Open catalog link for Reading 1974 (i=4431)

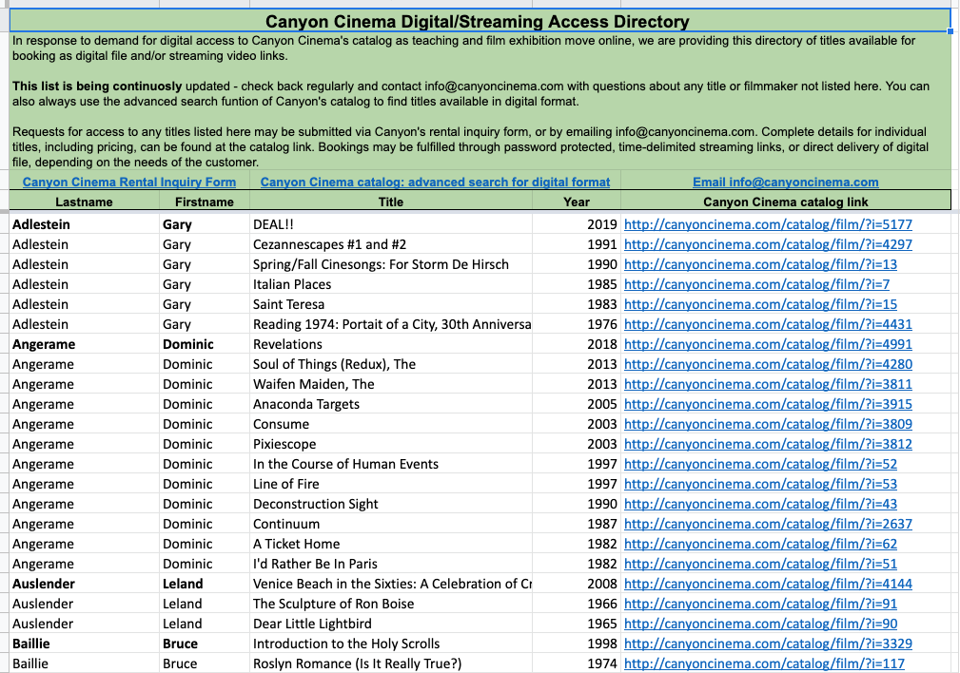coord(768,324)
